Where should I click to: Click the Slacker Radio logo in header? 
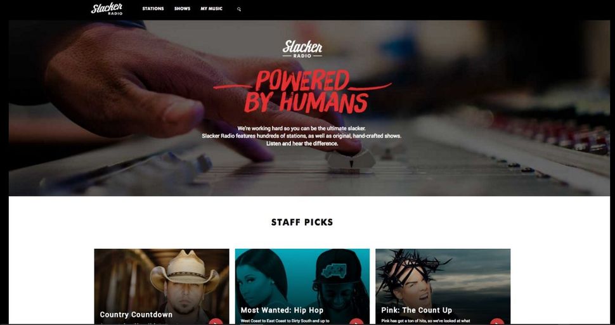point(107,9)
